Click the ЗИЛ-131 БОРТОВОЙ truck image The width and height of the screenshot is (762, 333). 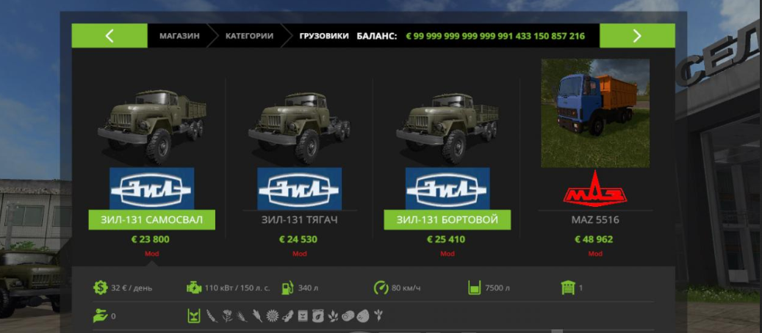coord(447,128)
